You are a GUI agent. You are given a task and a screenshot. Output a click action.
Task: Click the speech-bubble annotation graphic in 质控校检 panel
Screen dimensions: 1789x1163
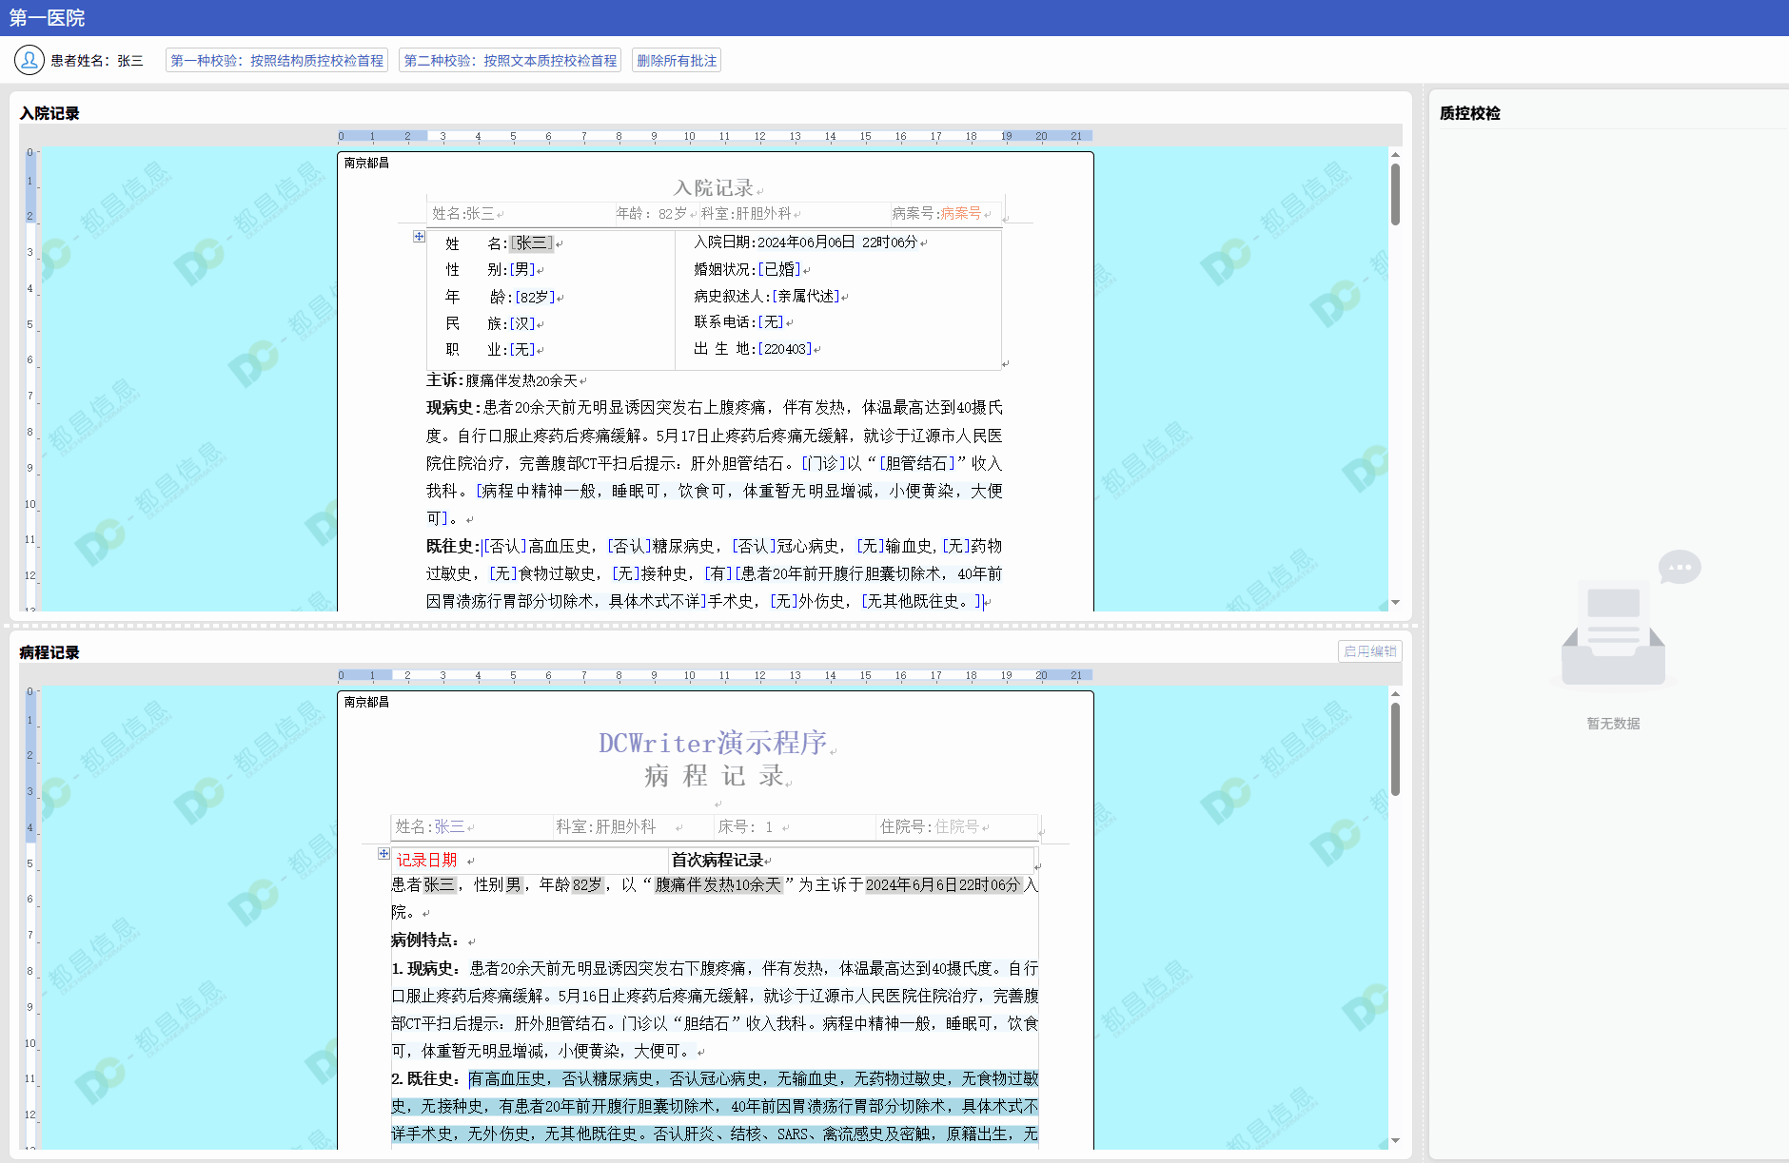[1680, 567]
